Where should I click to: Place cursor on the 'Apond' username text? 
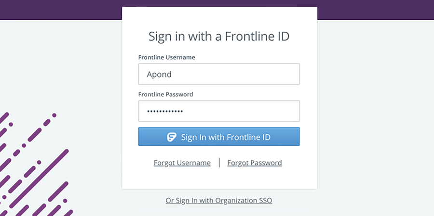coord(159,74)
